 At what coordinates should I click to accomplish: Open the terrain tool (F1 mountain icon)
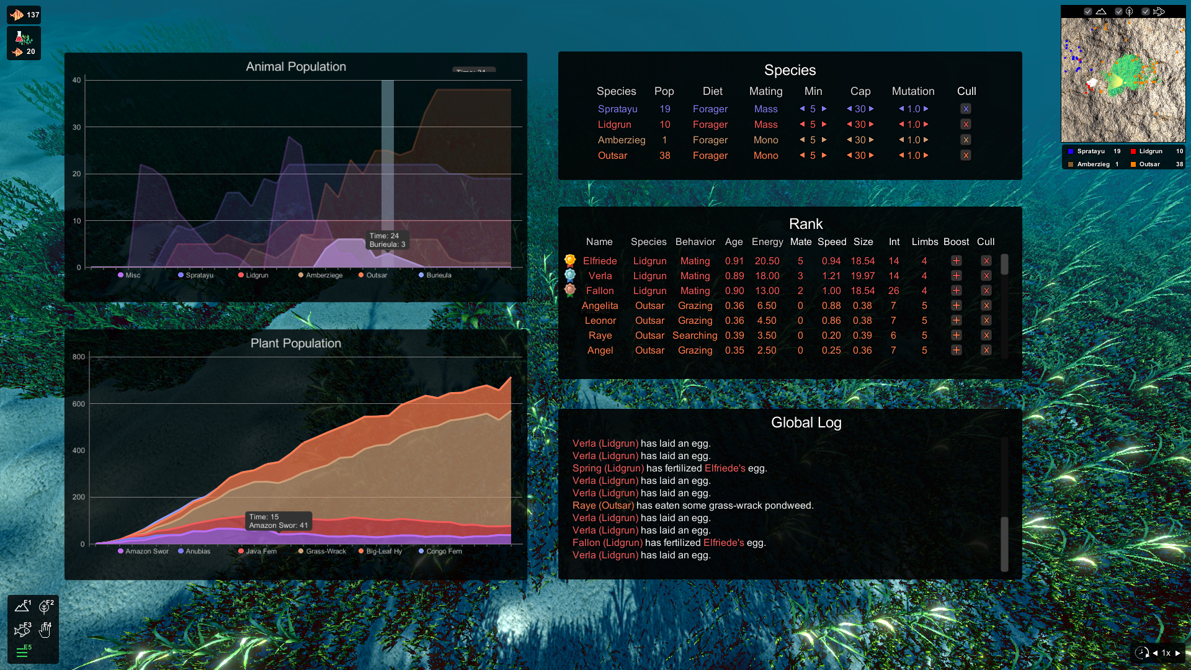click(22, 606)
